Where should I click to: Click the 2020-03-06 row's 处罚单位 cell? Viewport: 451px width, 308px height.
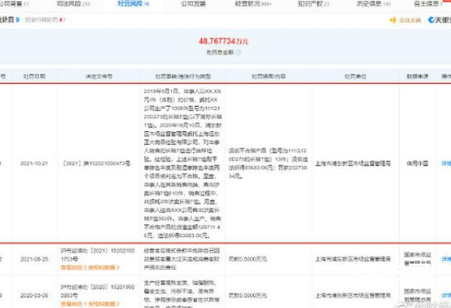point(353,296)
